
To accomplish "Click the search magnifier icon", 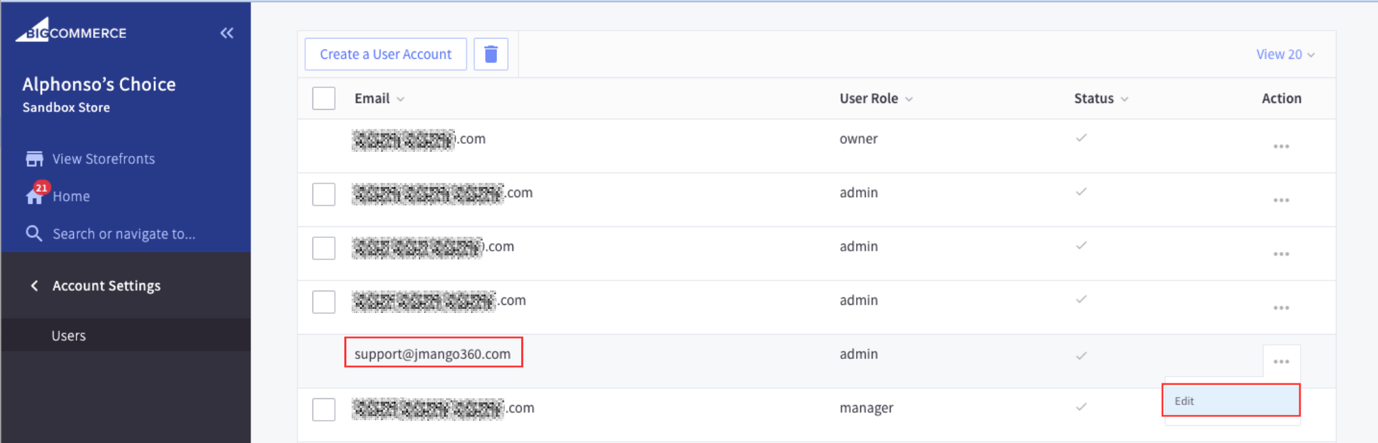I will pyautogui.click(x=34, y=234).
